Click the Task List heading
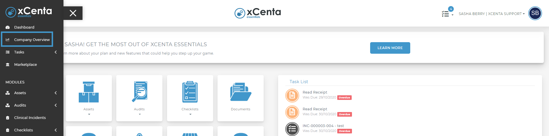549x136 pixels. click(299, 82)
